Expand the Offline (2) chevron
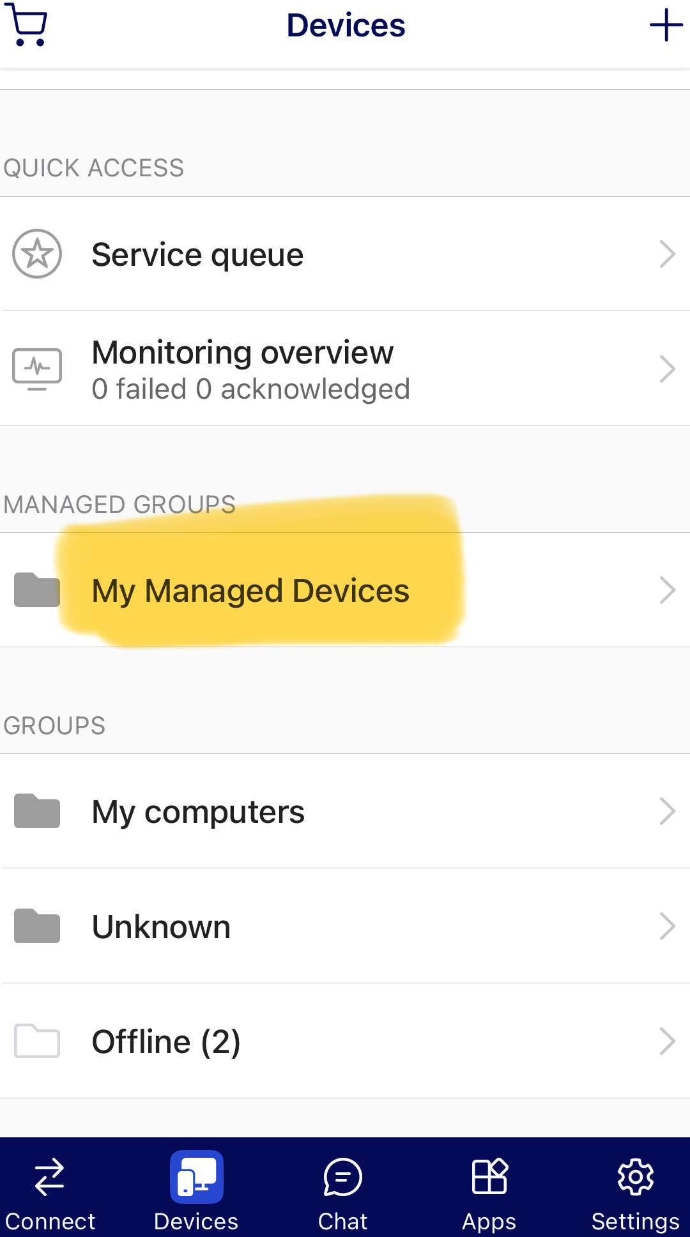 pos(667,1041)
